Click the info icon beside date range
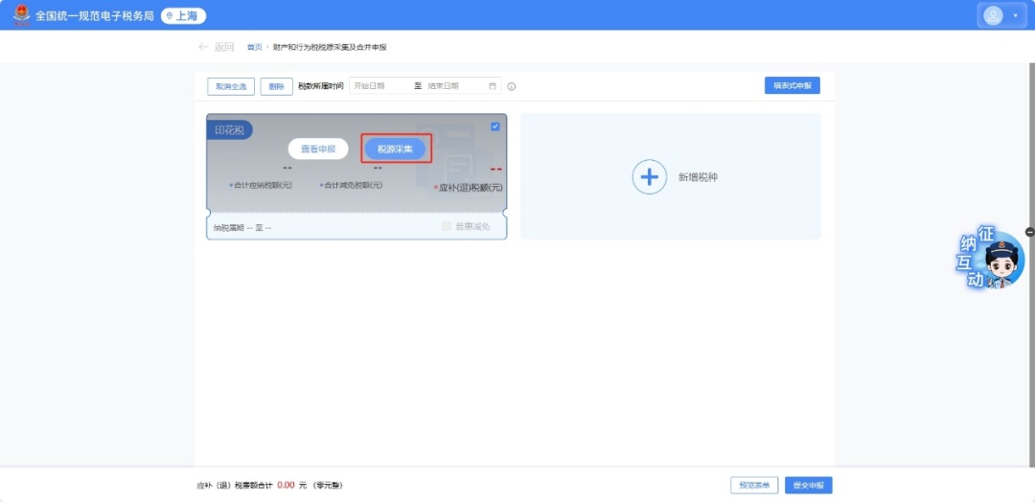This screenshot has height=502, width=1035. pyautogui.click(x=512, y=86)
